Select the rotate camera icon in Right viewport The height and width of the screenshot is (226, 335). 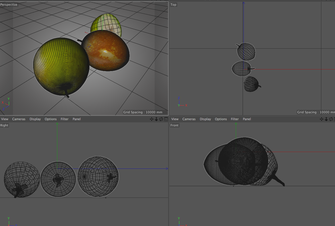click(x=161, y=119)
